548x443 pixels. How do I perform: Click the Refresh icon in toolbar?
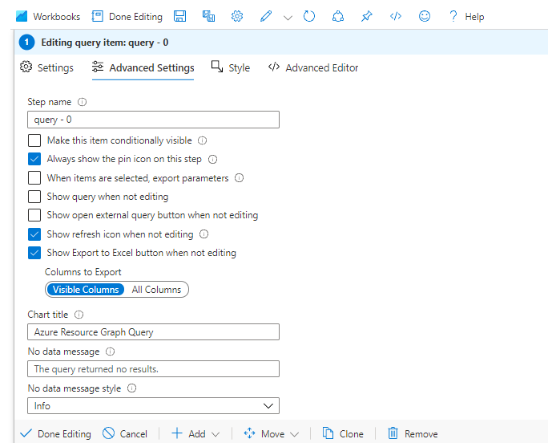tap(309, 16)
